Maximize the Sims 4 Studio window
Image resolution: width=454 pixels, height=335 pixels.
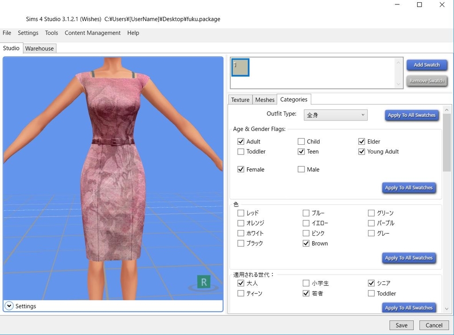coord(419,4)
